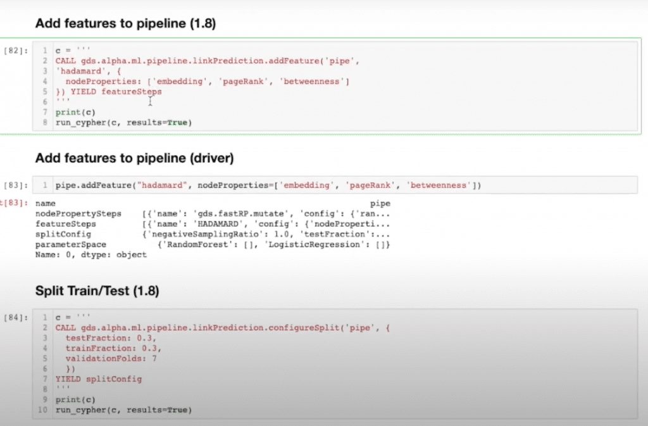Click the 'Add features to pipeline (driver)' heading
648x426 pixels.
tap(134, 158)
